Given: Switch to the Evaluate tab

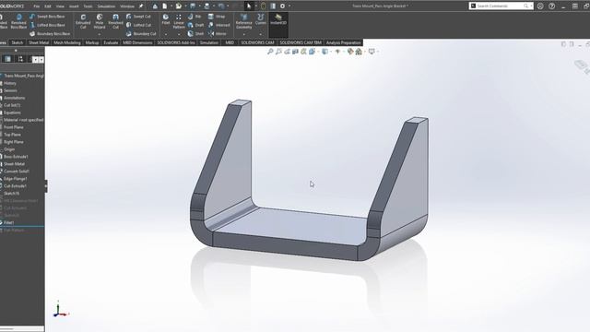Looking at the screenshot, I should point(111,42).
